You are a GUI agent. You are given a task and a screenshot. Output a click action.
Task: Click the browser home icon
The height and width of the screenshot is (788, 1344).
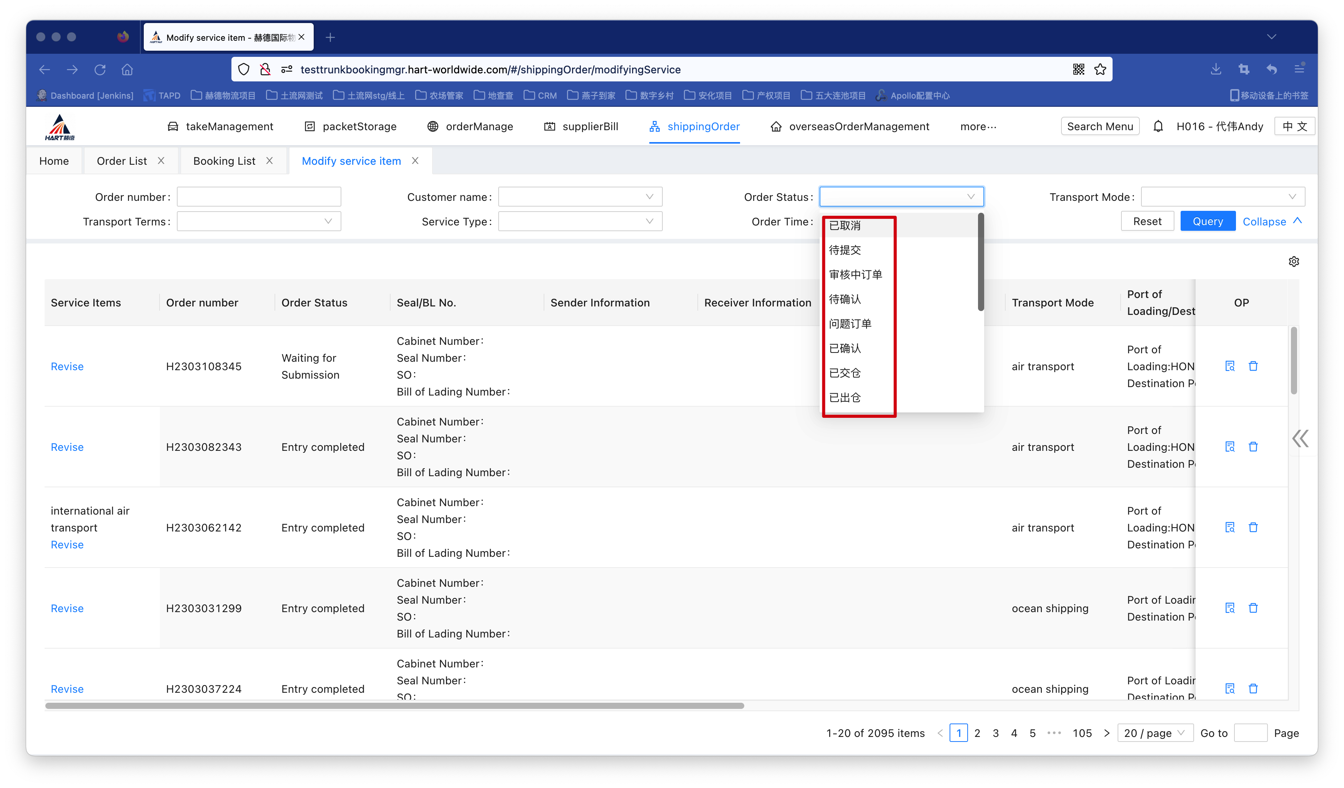pyautogui.click(x=127, y=69)
